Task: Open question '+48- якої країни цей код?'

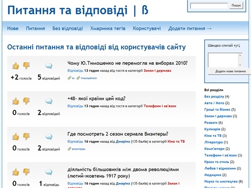Action: (x=96, y=98)
